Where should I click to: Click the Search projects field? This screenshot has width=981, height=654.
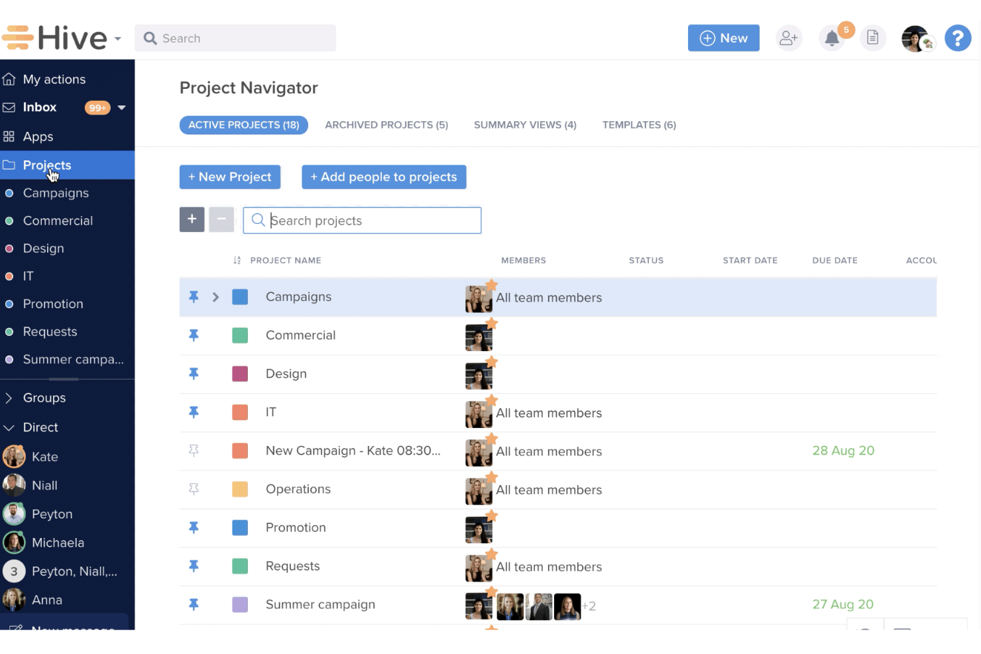(362, 221)
